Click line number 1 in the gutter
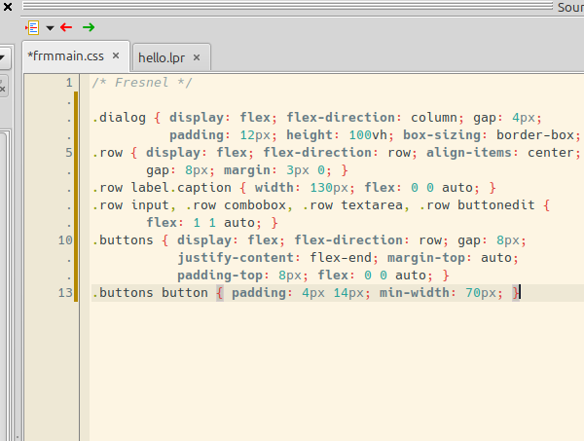This screenshot has width=584, height=441. pyautogui.click(x=69, y=83)
